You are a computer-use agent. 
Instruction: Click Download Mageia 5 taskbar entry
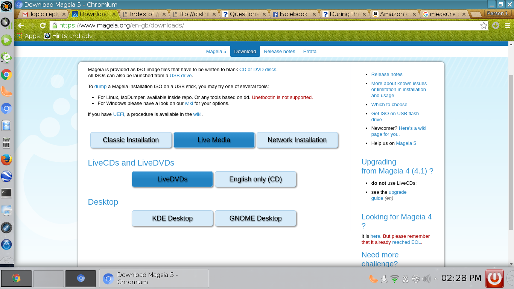pyautogui.click(x=154, y=278)
